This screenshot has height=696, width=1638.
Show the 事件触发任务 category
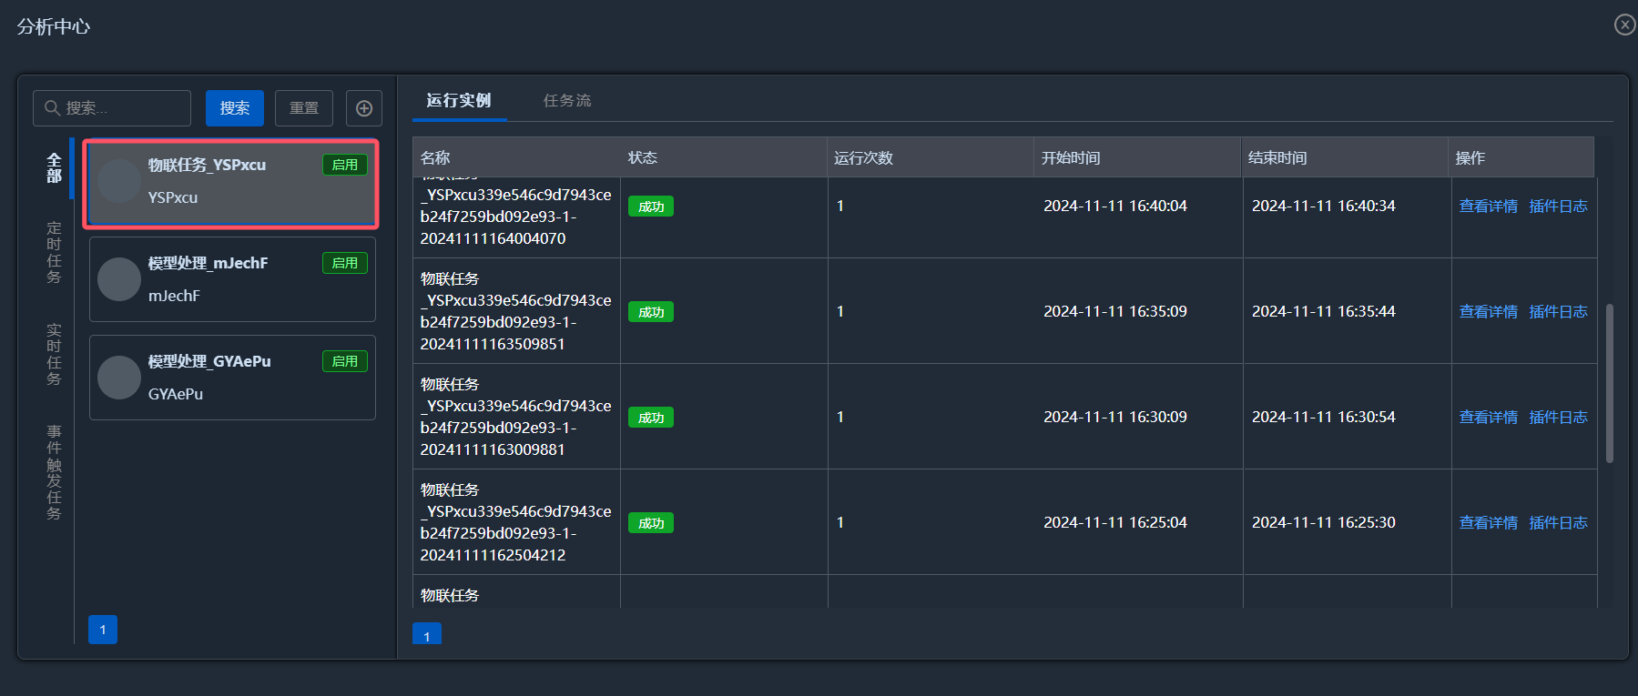pos(54,472)
